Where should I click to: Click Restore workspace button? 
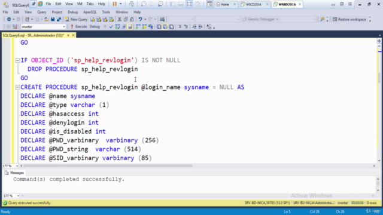(x=349, y=19)
